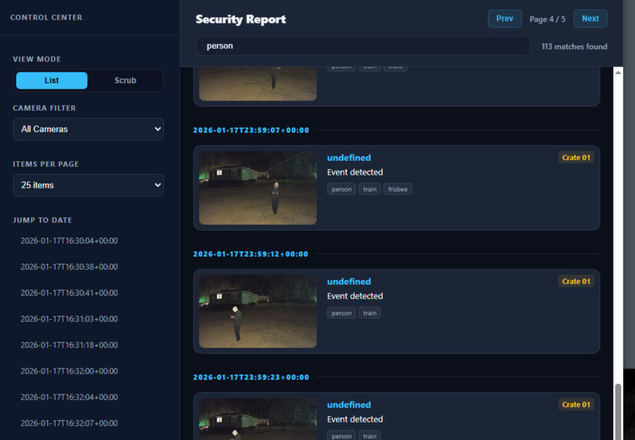635x440 pixels.
Task: Click the train tag on the 23:59:12 event
Action: [370, 314]
